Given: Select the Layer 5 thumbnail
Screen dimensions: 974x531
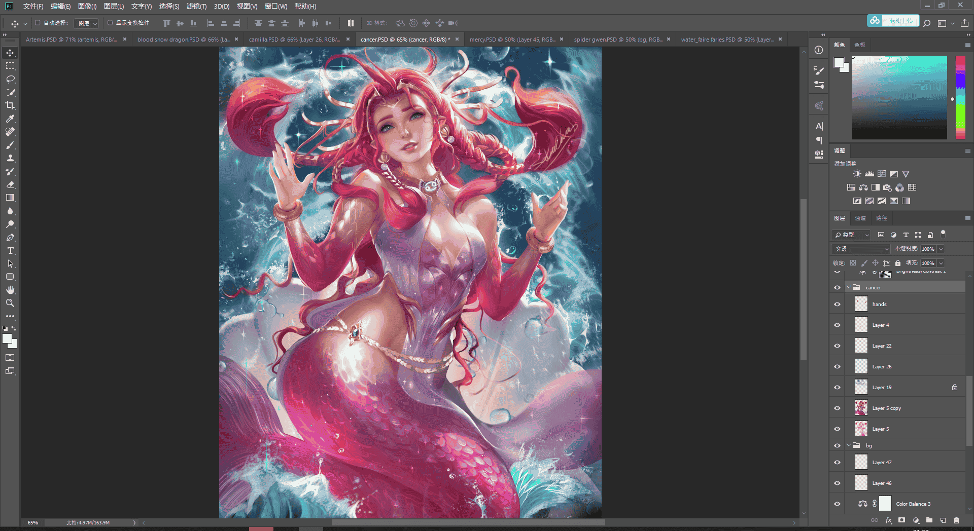Looking at the screenshot, I should coord(861,429).
